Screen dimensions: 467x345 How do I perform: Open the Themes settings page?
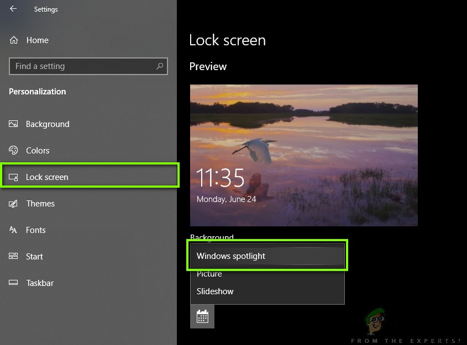point(88,204)
